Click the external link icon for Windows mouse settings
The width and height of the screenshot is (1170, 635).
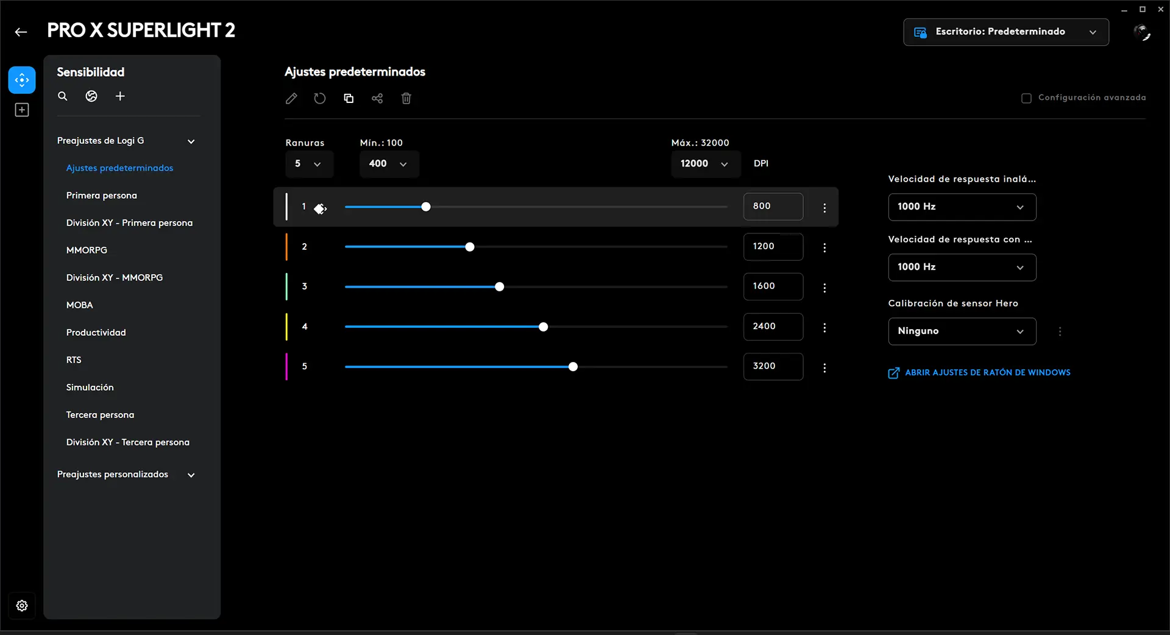(x=893, y=373)
